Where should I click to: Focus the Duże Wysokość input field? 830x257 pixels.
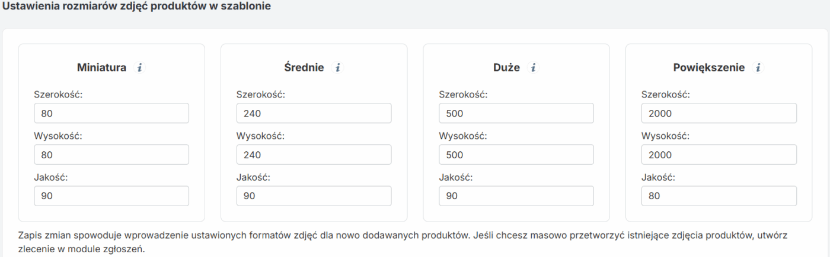point(516,155)
